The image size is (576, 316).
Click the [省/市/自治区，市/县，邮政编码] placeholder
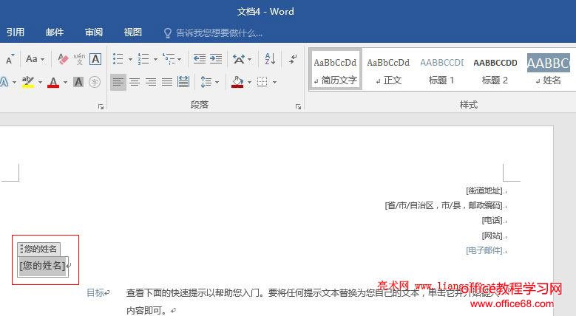444,205
